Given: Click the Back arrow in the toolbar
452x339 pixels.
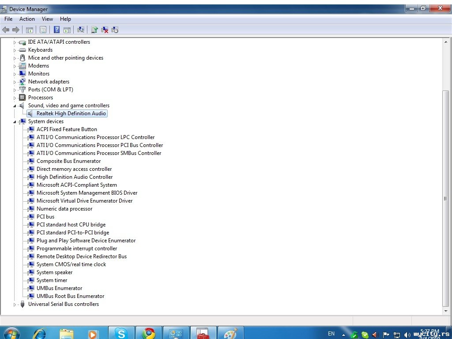Looking at the screenshot, I should [x=5, y=30].
